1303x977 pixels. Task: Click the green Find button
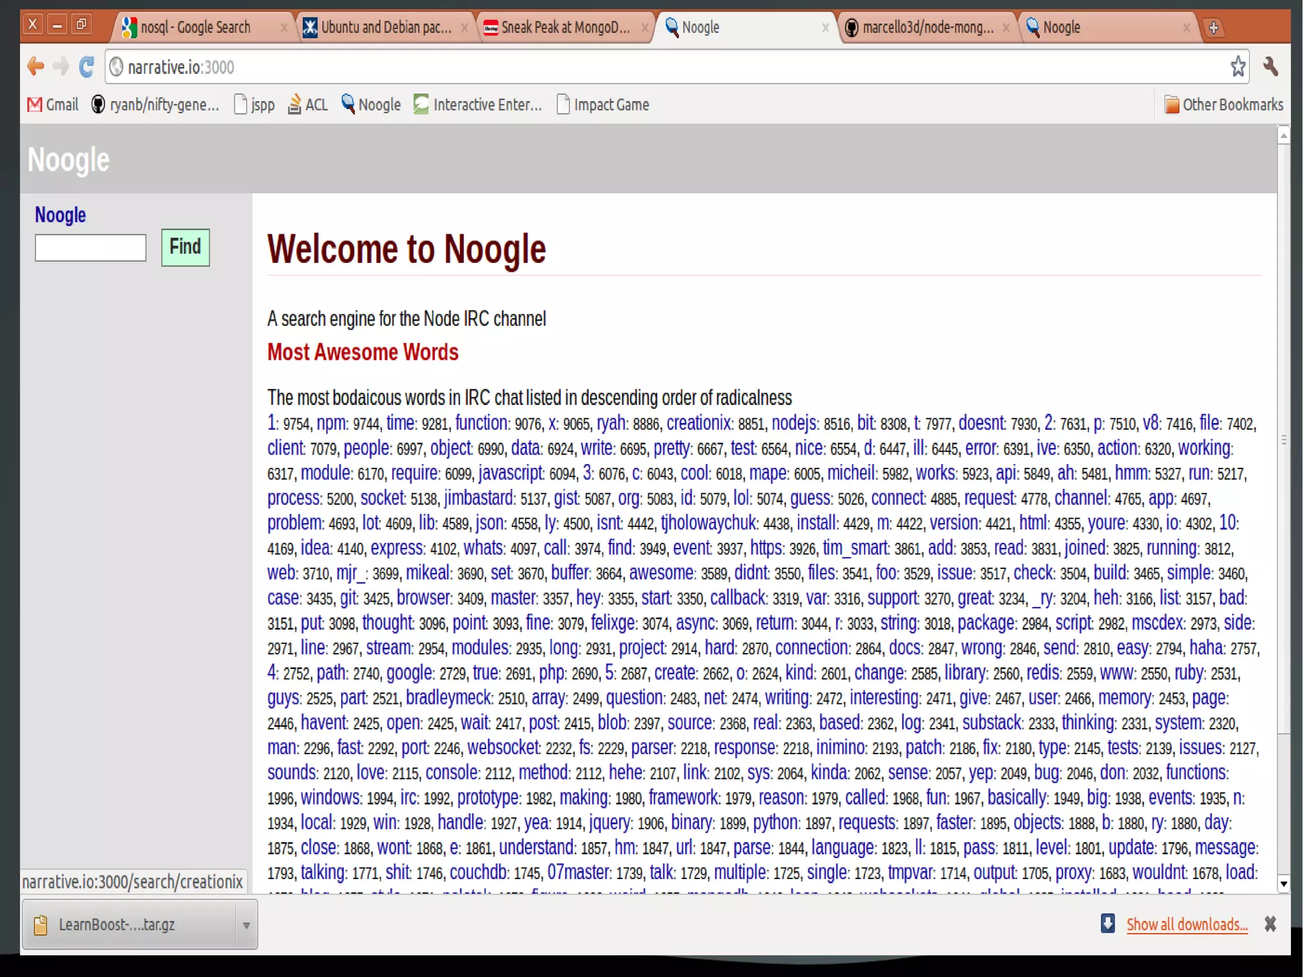(x=185, y=247)
